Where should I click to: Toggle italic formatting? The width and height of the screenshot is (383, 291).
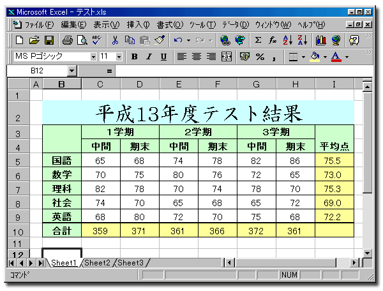149,57
